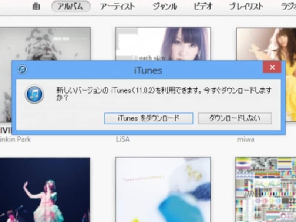Screen dimensions: 296x222
Task: Click the update message text about iTunes 11.0.2
Action: tap(164, 94)
